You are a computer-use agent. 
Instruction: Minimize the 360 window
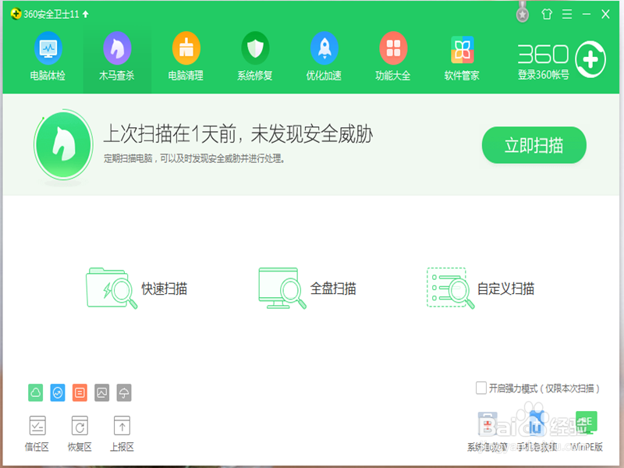click(587, 14)
